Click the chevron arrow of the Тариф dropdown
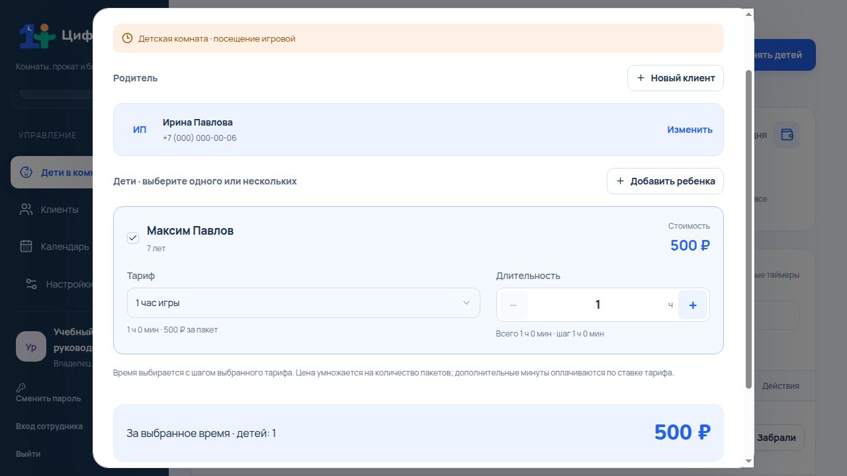 [x=467, y=303]
